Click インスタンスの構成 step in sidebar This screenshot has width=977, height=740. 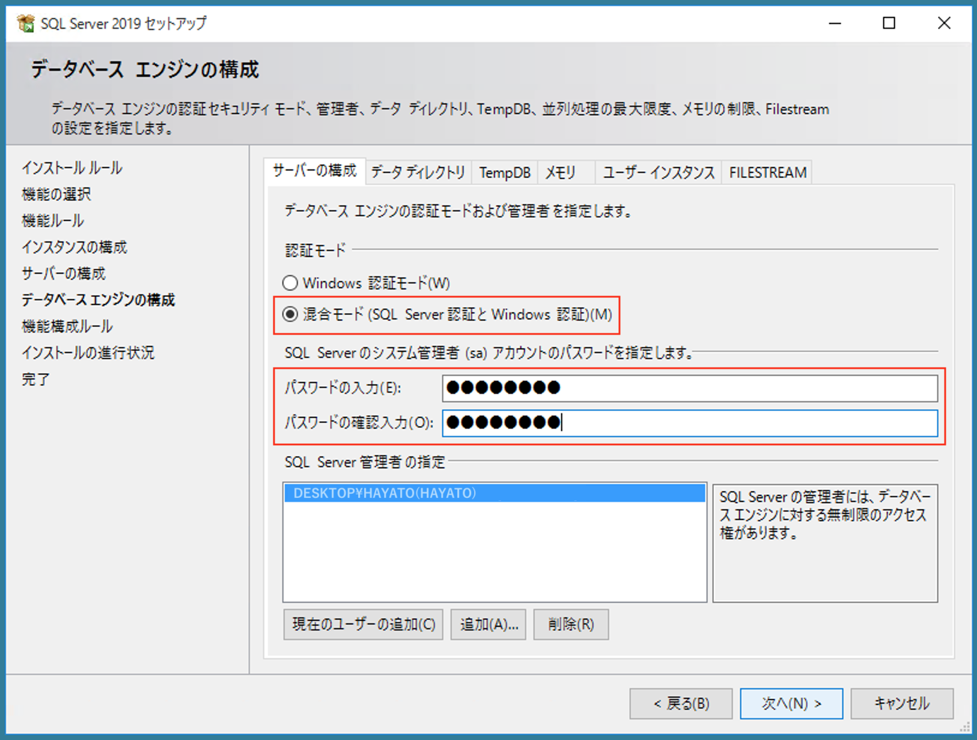click(75, 247)
